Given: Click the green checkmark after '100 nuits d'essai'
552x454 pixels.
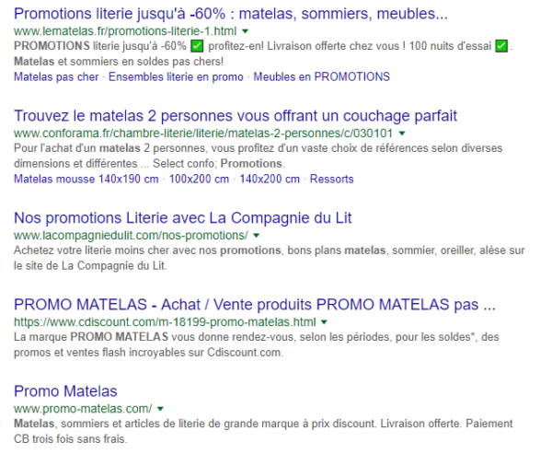Looking at the screenshot, I should (501, 46).
